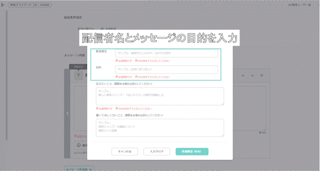
Task: Click the 単体クライアント ID badge
Action: coord(30,5)
